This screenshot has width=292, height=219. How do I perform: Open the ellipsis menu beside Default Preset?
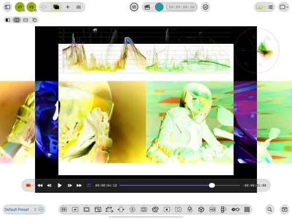tap(40, 210)
